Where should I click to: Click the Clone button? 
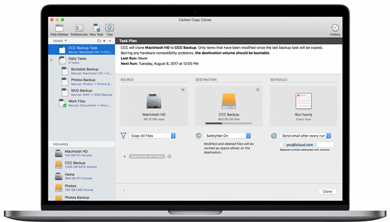pos(327,191)
